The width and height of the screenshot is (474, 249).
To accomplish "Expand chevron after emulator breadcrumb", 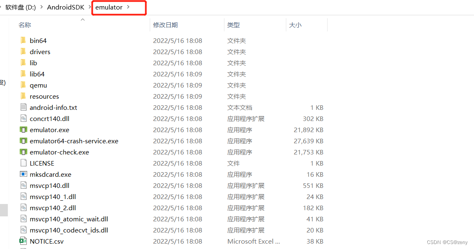I will [128, 7].
